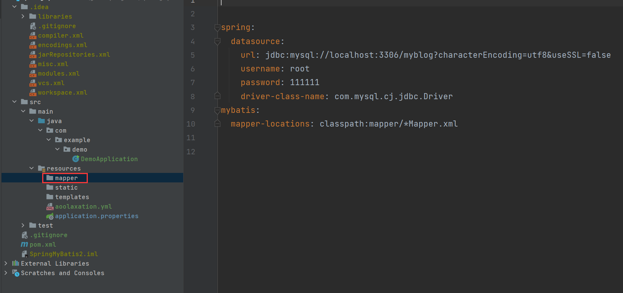Click the resources root folder icon
This screenshot has width=623, height=293.
pos(41,168)
